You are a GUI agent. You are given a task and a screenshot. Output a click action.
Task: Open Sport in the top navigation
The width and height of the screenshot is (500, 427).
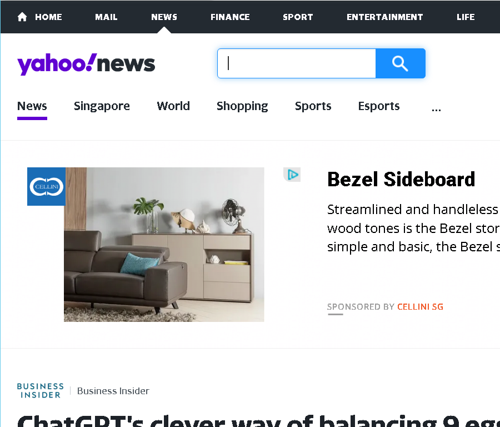(x=298, y=17)
